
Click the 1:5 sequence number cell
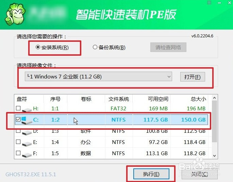(x=55, y=153)
